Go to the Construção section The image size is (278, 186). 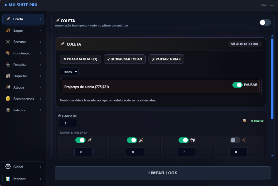point(23,53)
